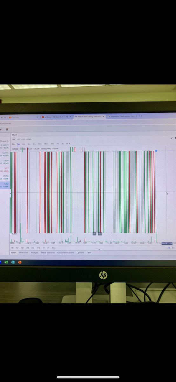Select the 30m chart interval
This screenshot has width=176, height=382.
[x=52, y=144]
